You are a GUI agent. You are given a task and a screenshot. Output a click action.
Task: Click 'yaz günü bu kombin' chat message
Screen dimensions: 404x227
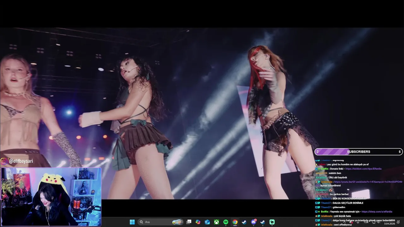coord(348,165)
